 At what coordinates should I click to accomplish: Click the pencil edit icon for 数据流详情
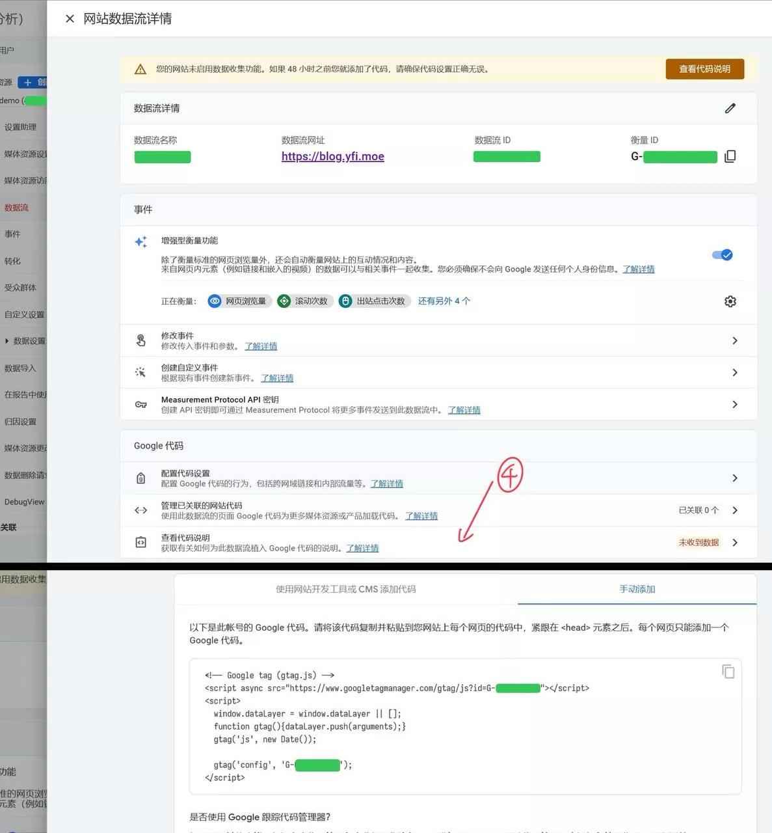730,108
